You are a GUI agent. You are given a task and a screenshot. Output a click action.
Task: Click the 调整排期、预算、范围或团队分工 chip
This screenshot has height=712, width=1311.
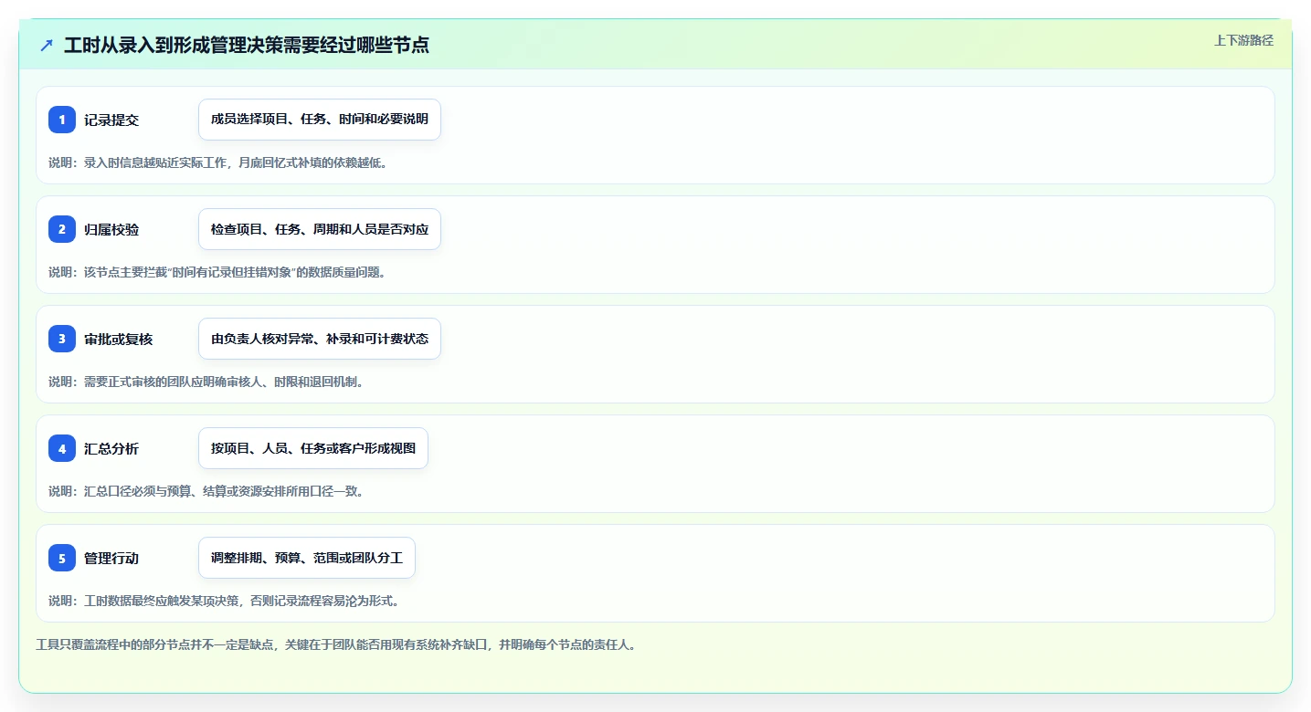pyautogui.click(x=307, y=558)
